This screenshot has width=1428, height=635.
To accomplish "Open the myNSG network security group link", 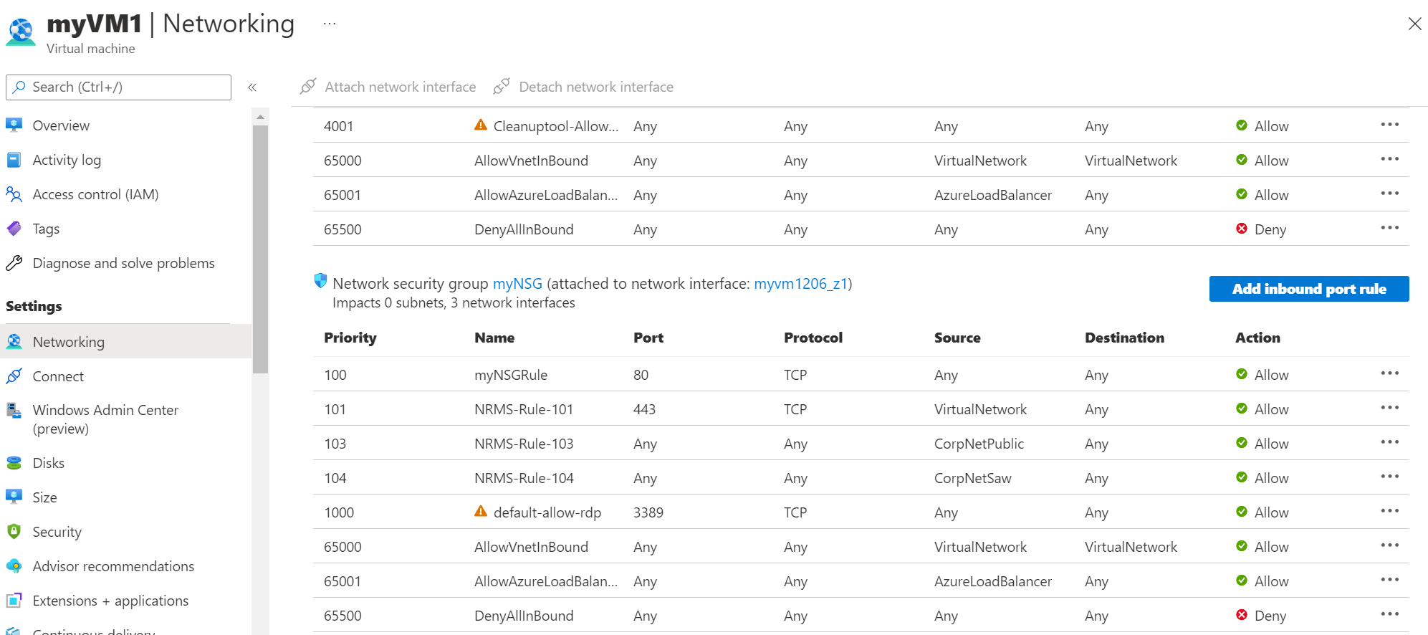I will click(x=517, y=284).
